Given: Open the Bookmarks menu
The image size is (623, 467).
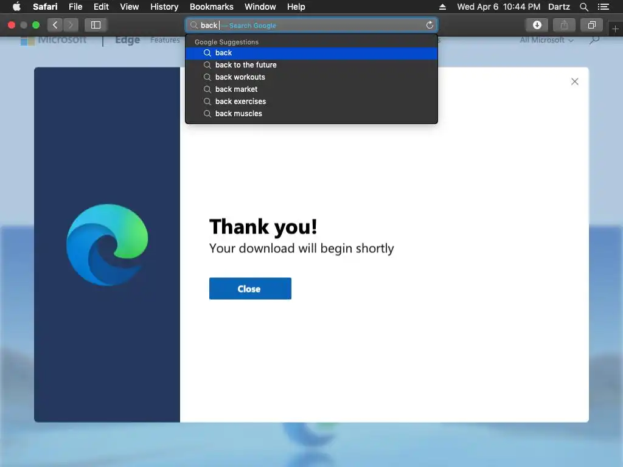Looking at the screenshot, I should pyautogui.click(x=211, y=7).
